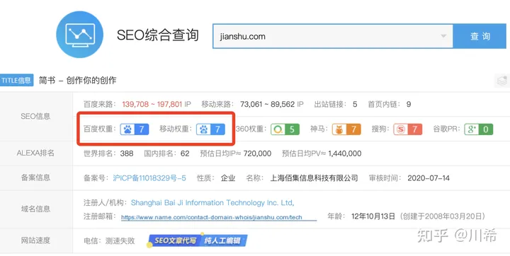Click the 测速失败 speed test result
The image size is (510, 256).
tap(120, 240)
